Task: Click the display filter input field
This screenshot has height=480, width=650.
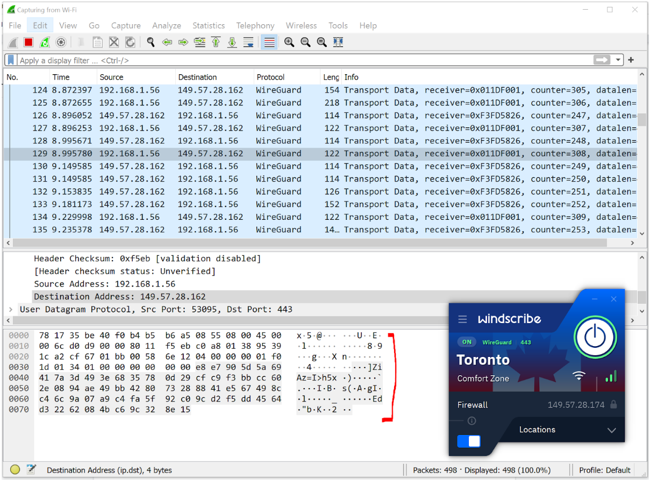Action: tap(304, 60)
